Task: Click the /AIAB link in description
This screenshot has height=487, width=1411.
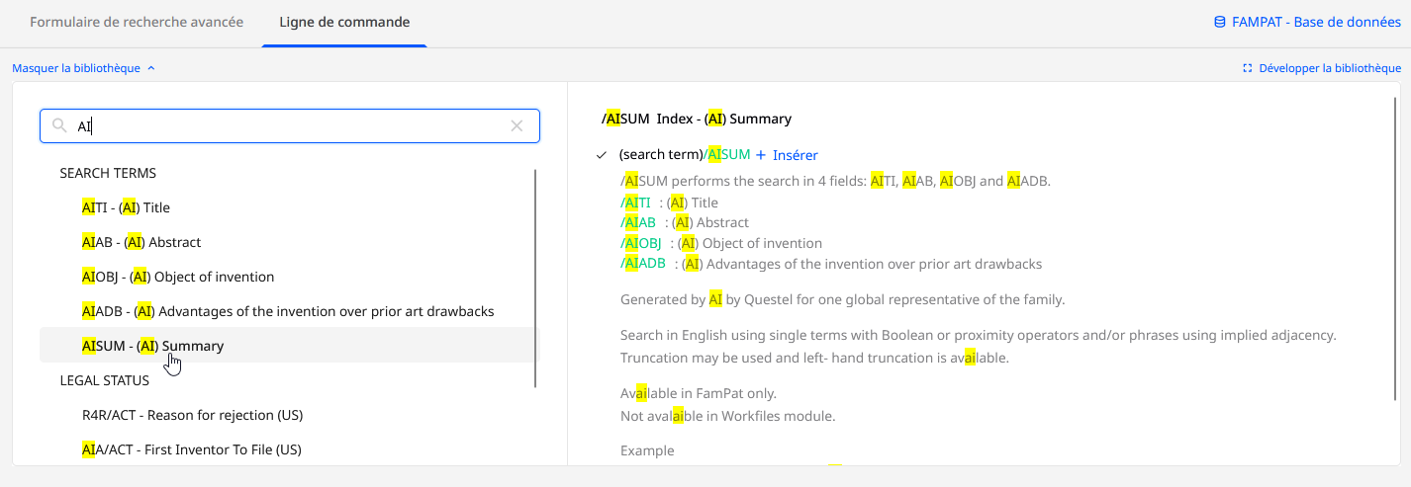Action: pos(638,222)
